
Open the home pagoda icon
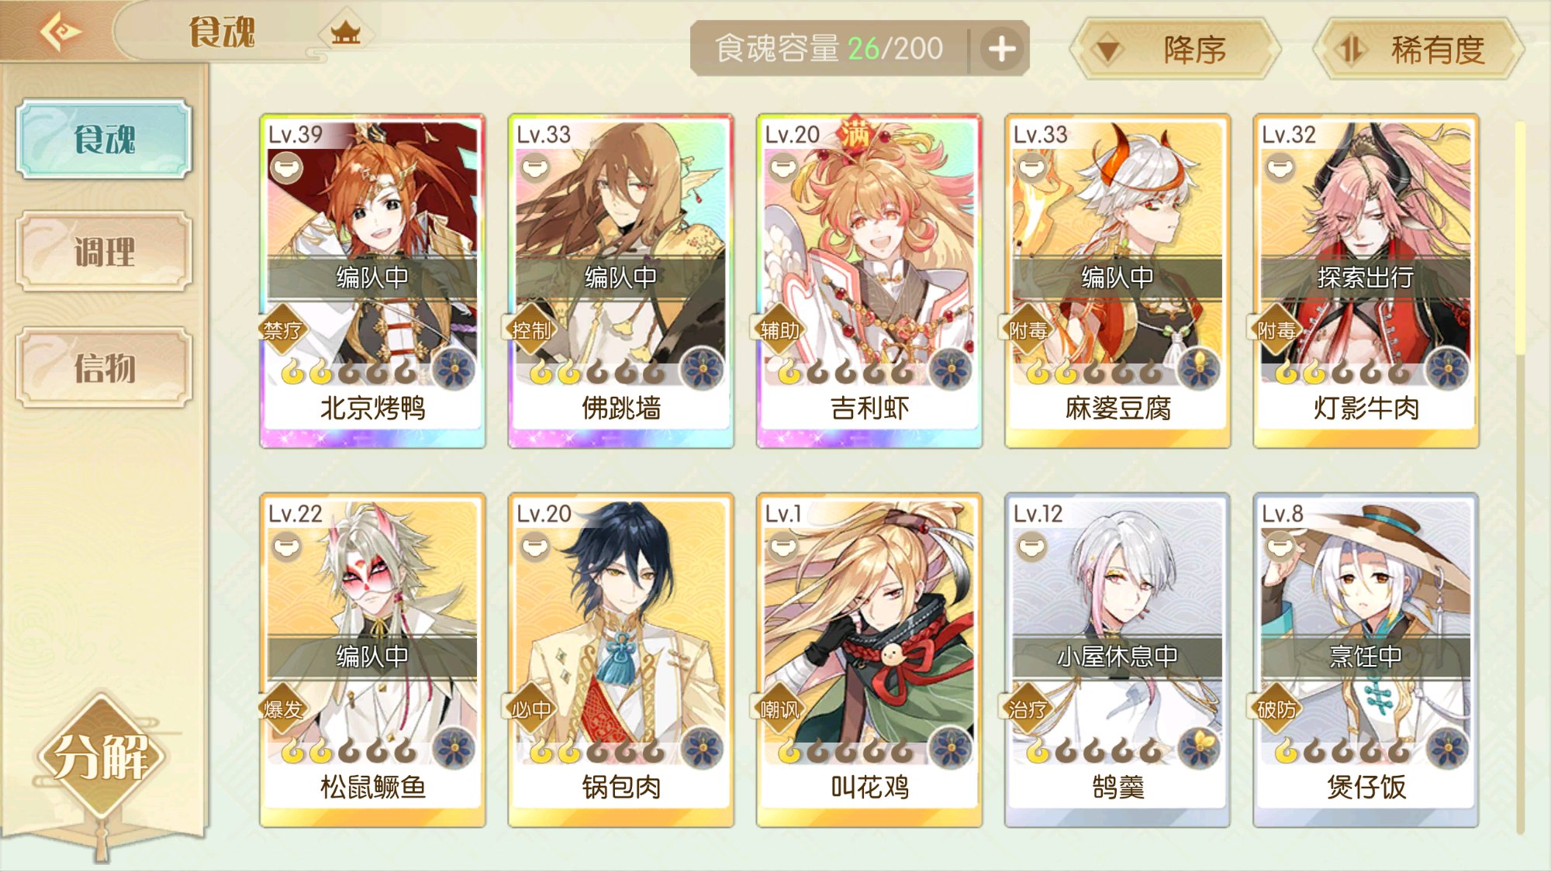click(x=345, y=33)
